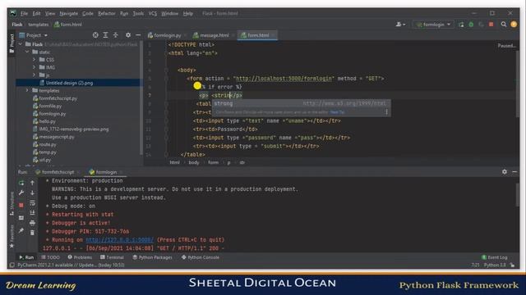
Task: Expand the templates folder
Action: [27, 90]
